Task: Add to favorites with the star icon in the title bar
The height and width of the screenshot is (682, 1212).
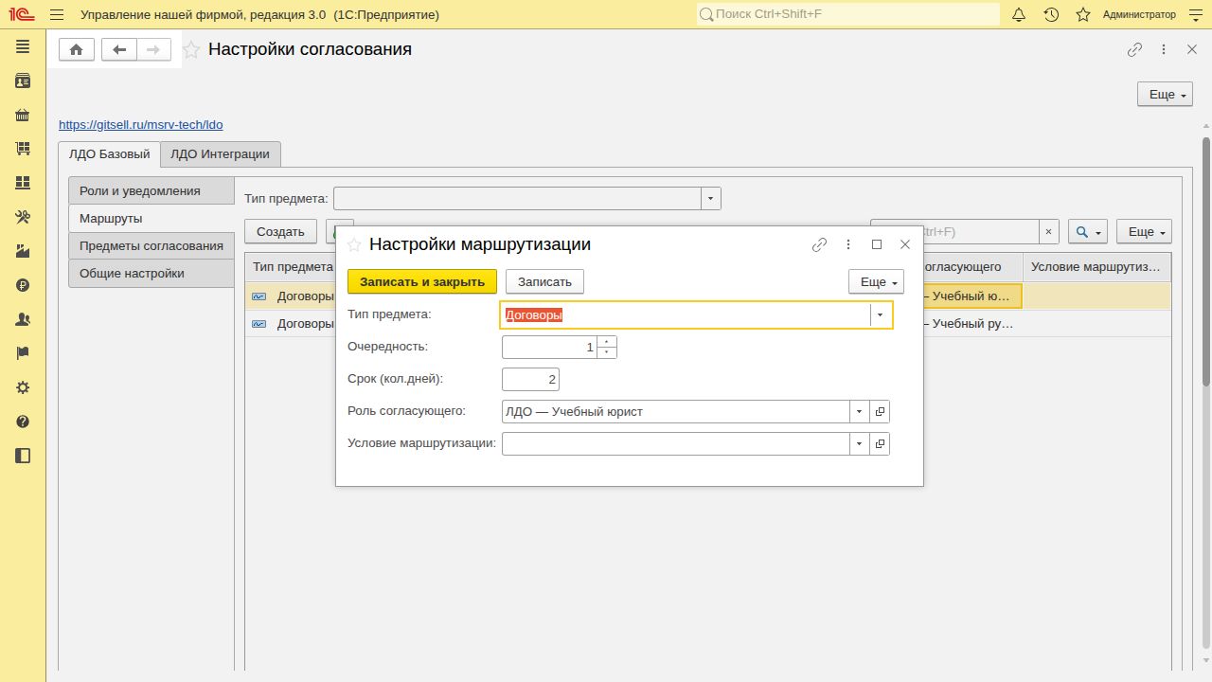Action: pos(191,50)
